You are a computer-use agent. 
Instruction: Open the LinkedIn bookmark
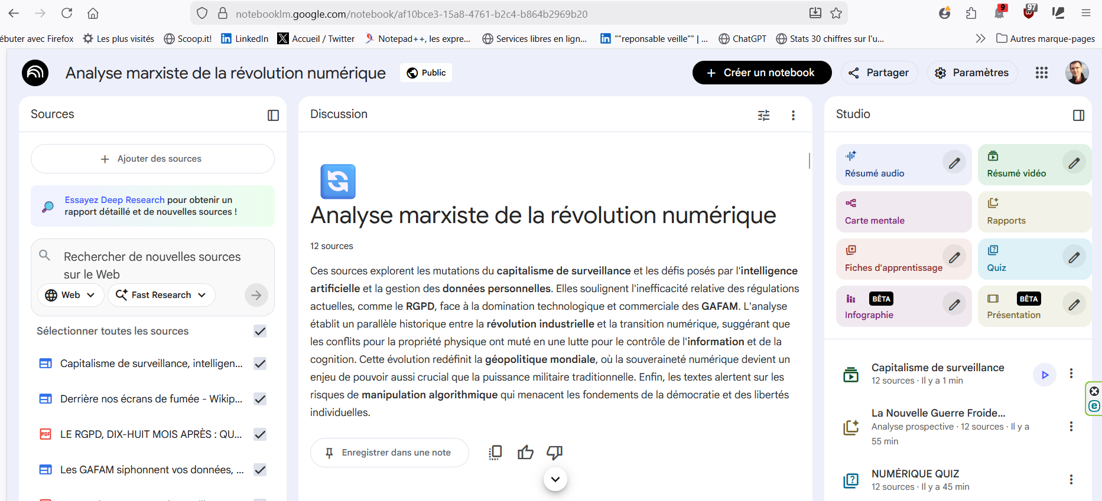tap(245, 38)
